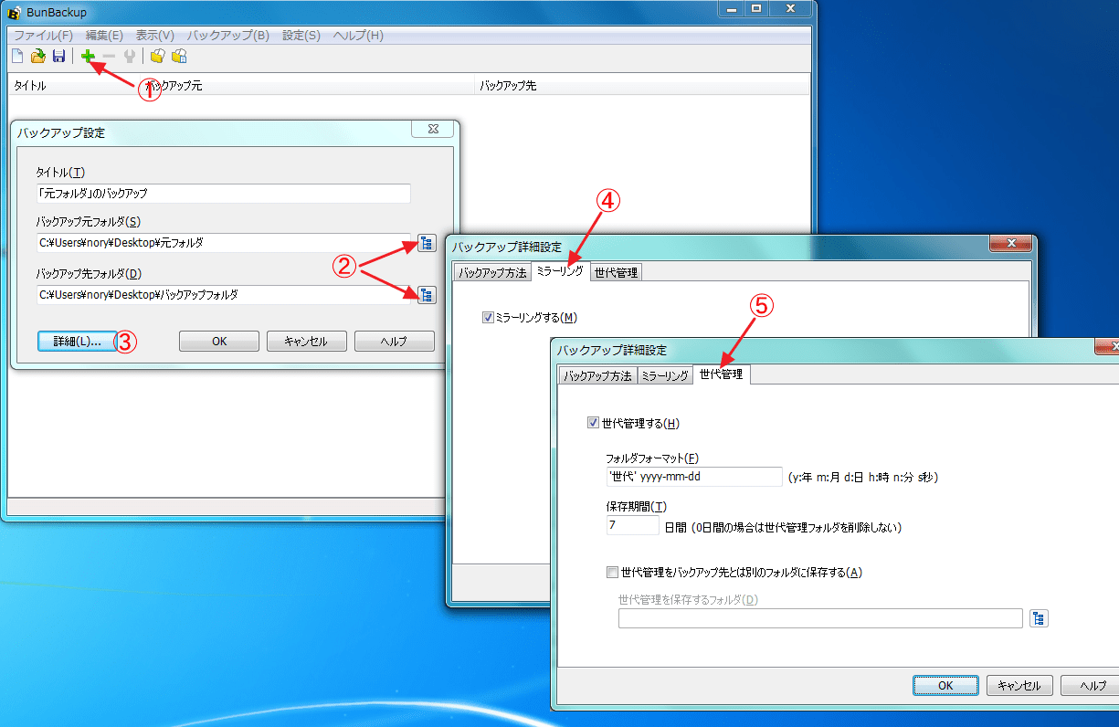Image resolution: width=1119 pixels, height=727 pixels.
Task: Click the save floppy disk icon
Action: click(x=58, y=57)
